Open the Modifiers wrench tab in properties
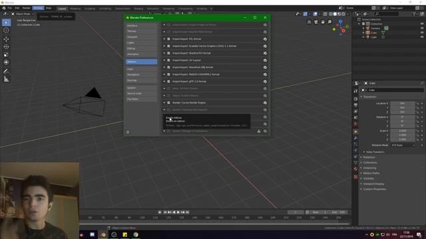 [355, 138]
